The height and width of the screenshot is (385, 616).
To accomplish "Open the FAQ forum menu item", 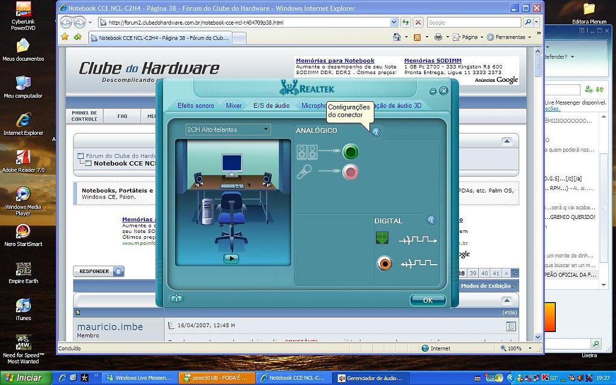I will 122,116.
